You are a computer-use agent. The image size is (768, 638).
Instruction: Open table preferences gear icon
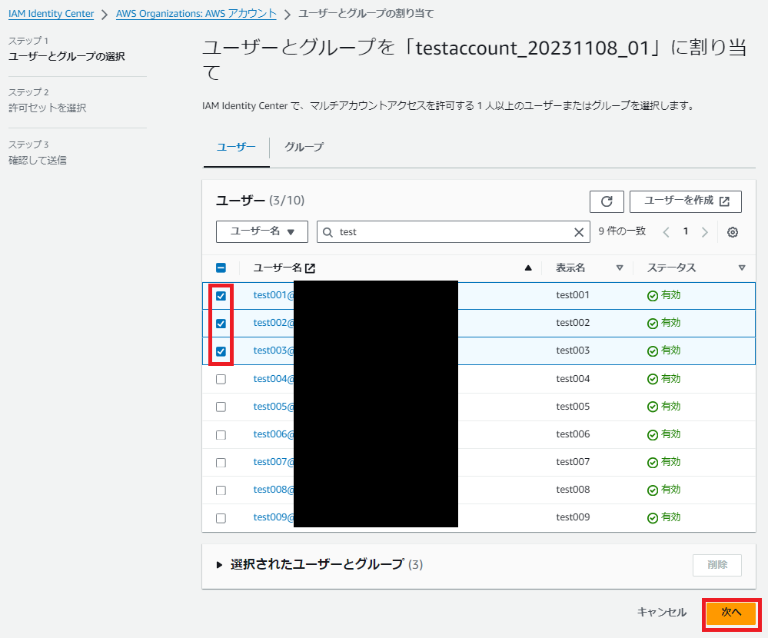tap(732, 232)
